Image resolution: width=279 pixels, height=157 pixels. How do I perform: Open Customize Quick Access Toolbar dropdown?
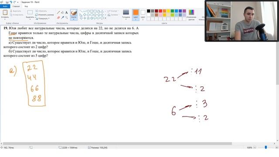(18, 2)
